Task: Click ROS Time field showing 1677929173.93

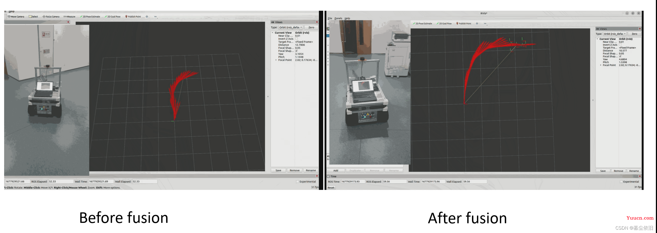Action: tap(353, 181)
